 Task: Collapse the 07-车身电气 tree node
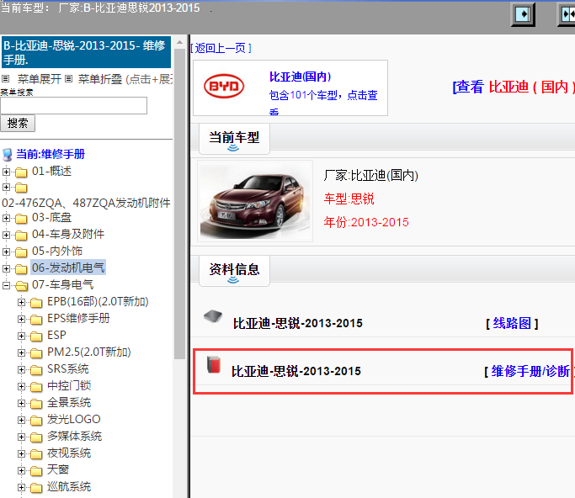(6, 285)
